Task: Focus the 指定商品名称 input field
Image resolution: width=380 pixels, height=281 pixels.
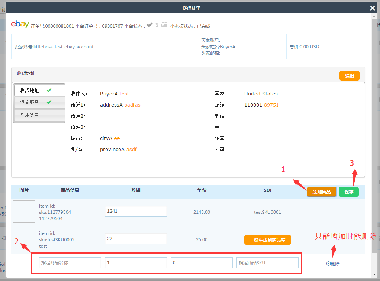Action: pyautogui.click(x=70, y=263)
